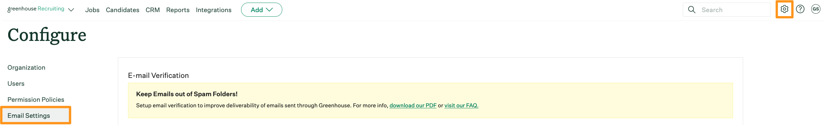The width and height of the screenshot is (824, 125).
Task: Open the Configure gear icon
Action: tap(784, 9)
